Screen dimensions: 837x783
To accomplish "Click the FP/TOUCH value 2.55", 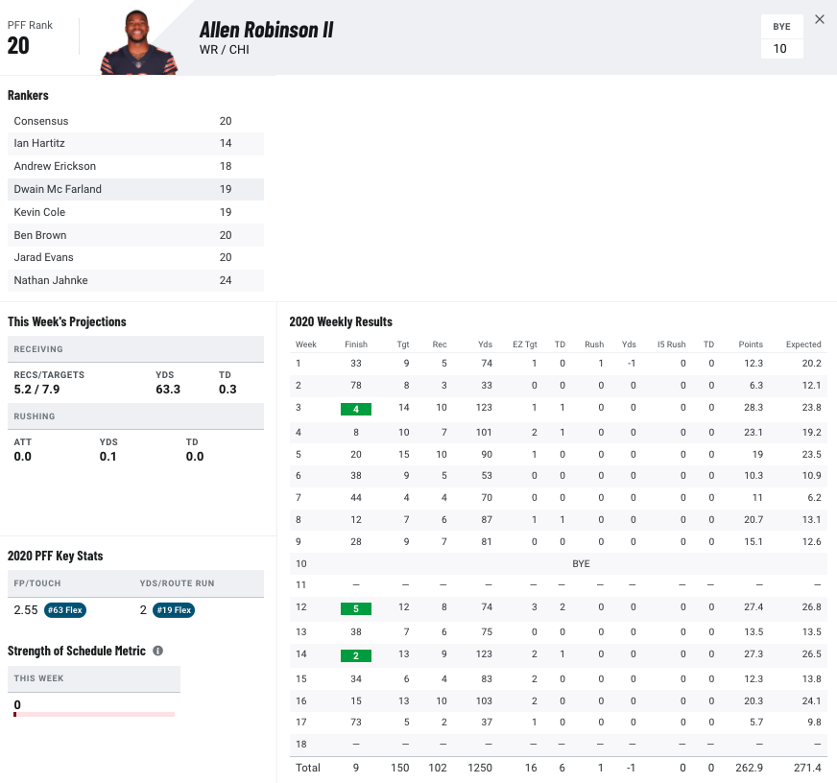I will point(26,610).
